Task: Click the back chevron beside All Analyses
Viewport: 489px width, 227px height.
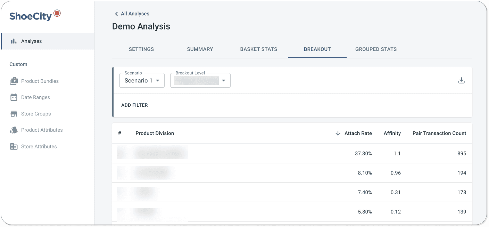Action: click(x=116, y=14)
